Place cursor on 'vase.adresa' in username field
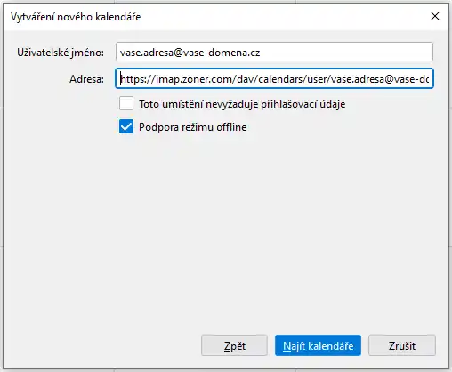 click(x=147, y=53)
